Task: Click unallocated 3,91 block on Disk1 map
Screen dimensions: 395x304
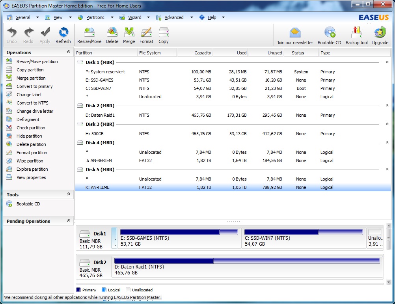Action: click(x=375, y=238)
